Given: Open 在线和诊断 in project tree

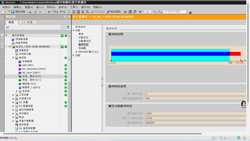Looking at the screenshot, I should 25,54.
